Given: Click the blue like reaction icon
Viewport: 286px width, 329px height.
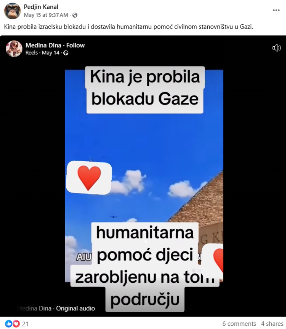Looking at the screenshot, I should coord(9,324).
